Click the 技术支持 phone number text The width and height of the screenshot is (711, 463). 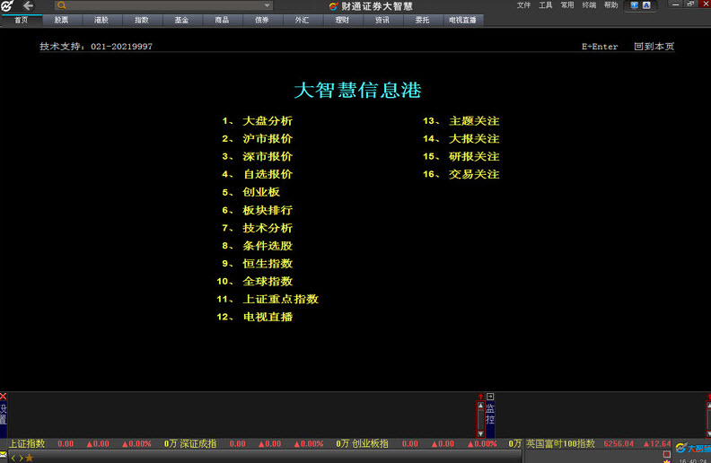(x=121, y=46)
